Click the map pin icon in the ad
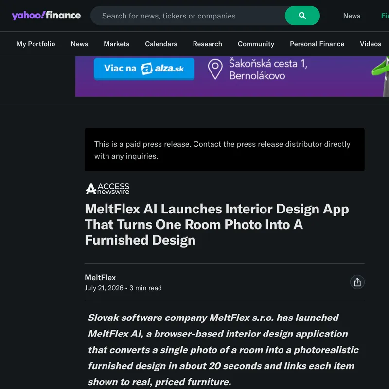 tap(215, 69)
